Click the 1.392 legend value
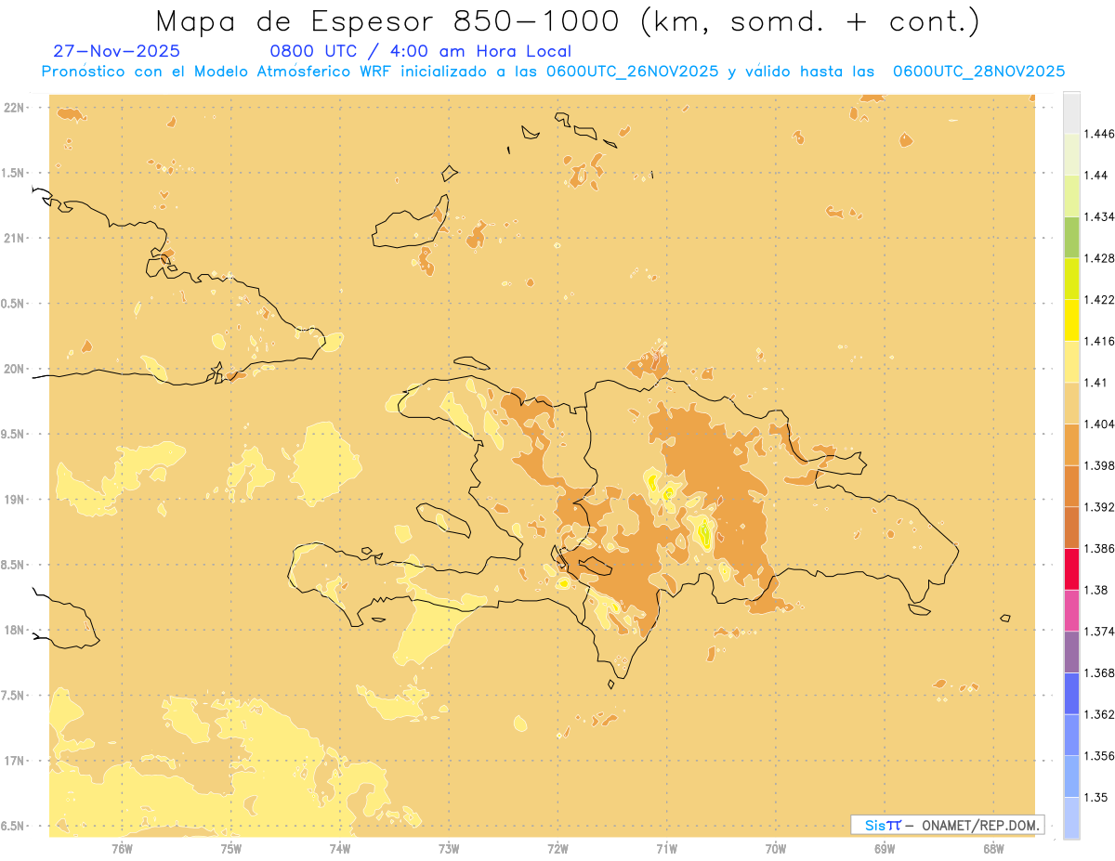 [x=1100, y=507]
